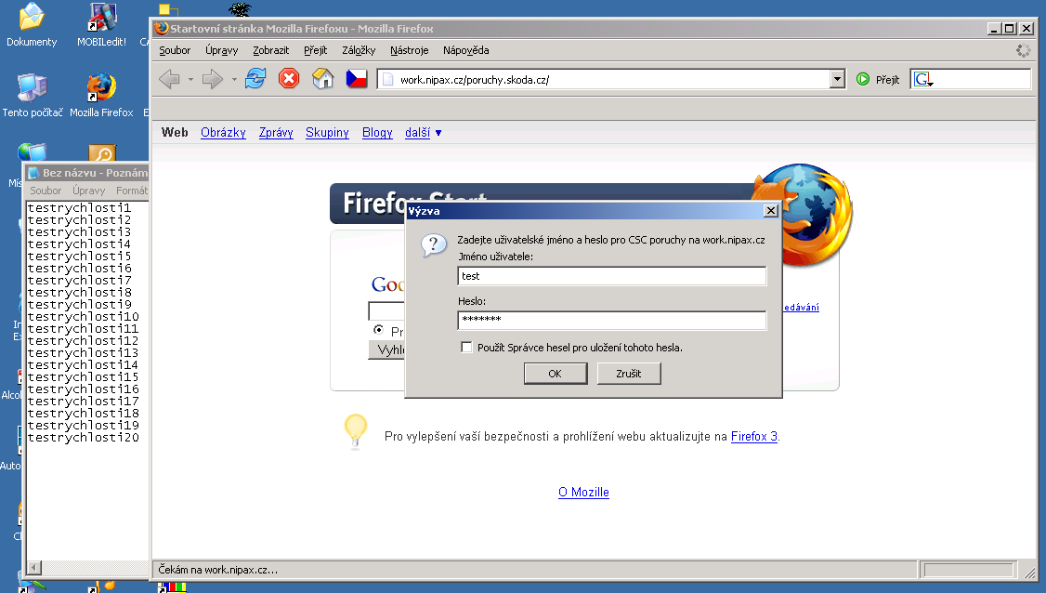This screenshot has width=1046, height=593.
Task: Open Obrázky link
Action: 224,132
